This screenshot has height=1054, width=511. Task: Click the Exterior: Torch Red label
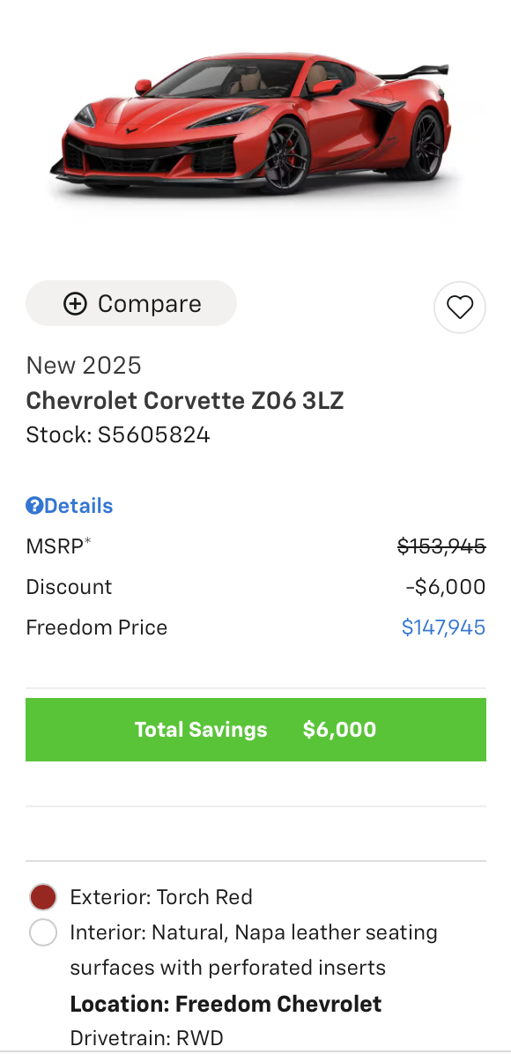[x=161, y=897]
